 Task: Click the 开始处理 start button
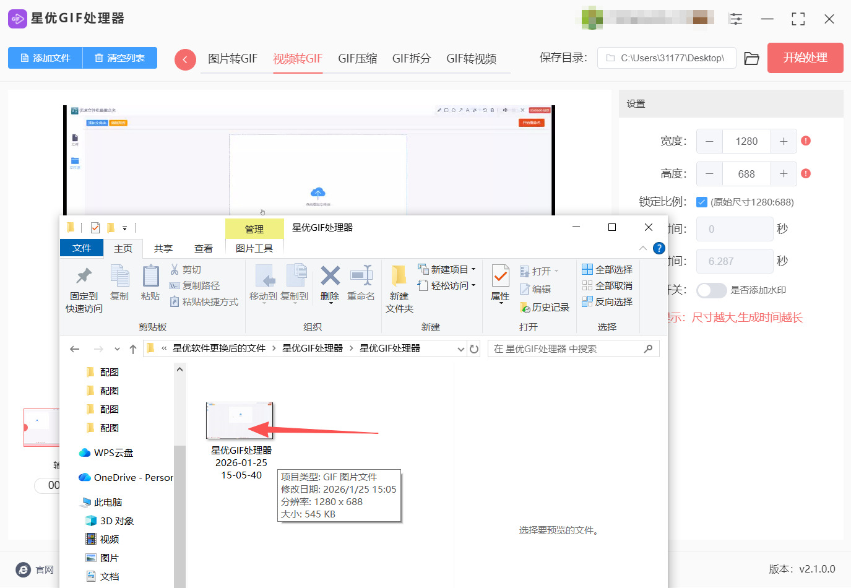(x=805, y=58)
